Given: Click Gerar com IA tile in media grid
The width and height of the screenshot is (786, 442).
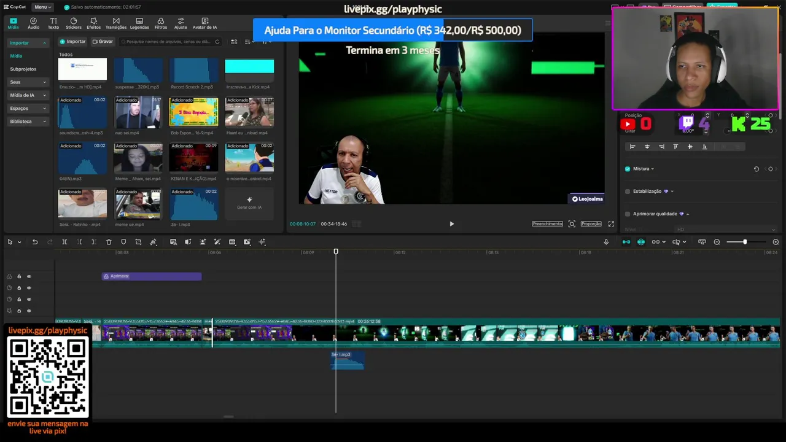Looking at the screenshot, I should coord(249,203).
